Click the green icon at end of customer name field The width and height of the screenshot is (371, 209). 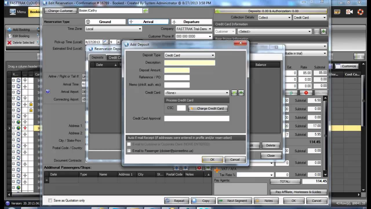point(145,10)
